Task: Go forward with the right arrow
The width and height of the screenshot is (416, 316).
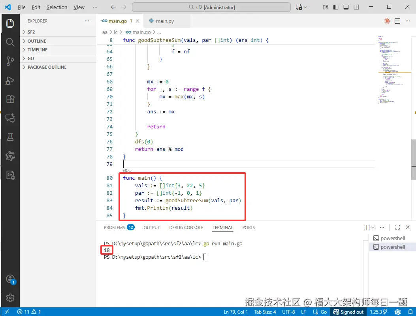Action: point(124,7)
